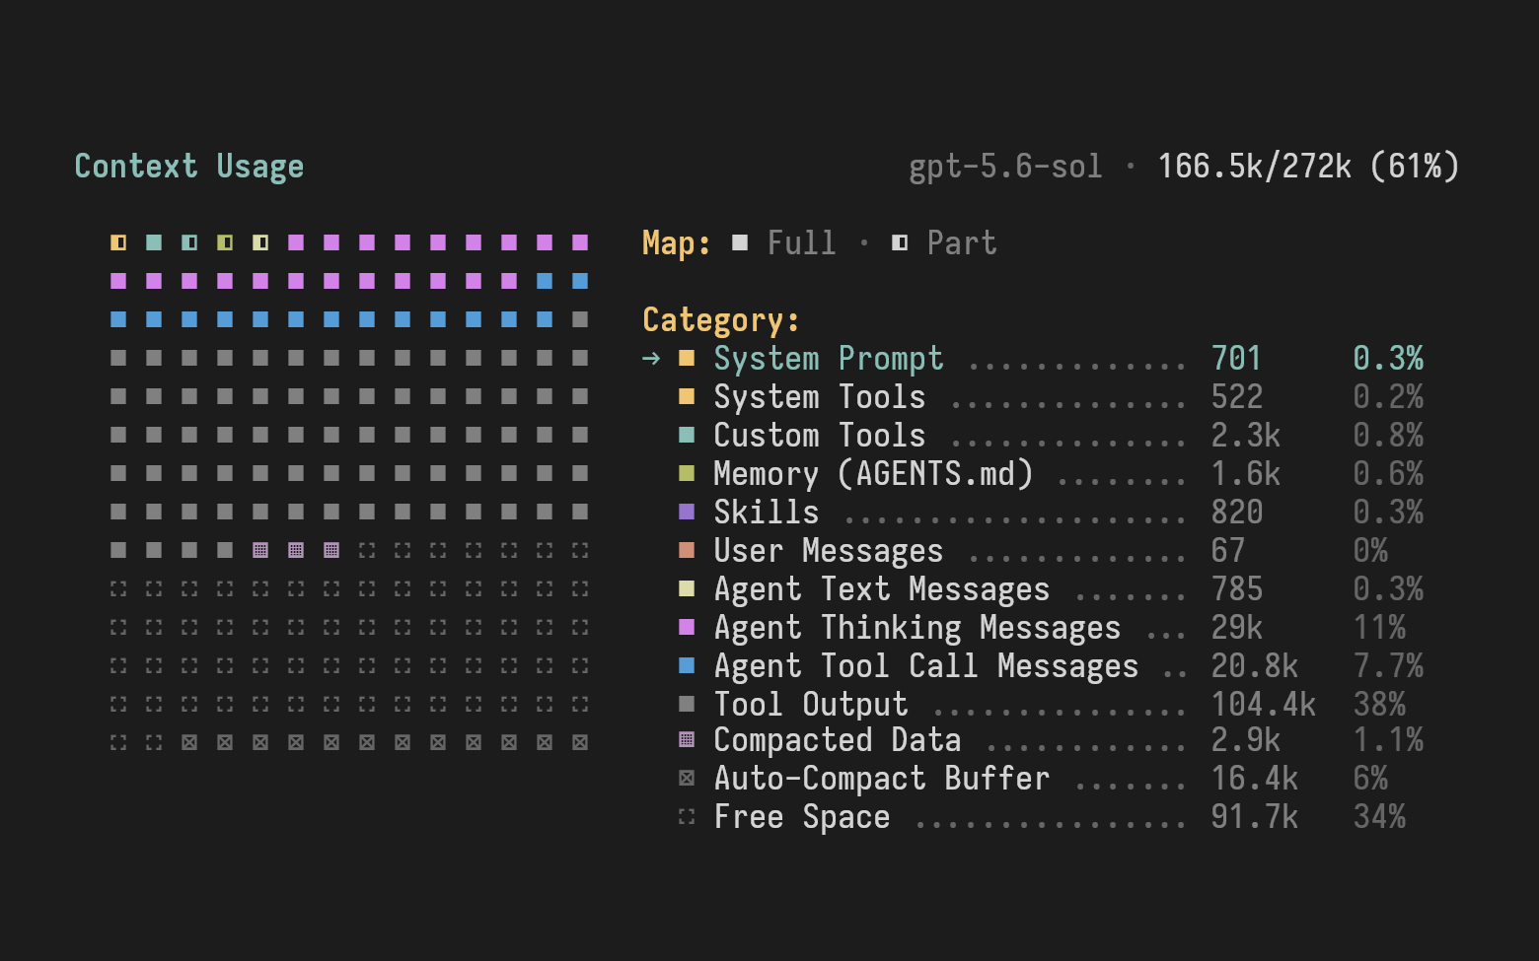Click the 1.6k Memory token count

click(x=1246, y=474)
